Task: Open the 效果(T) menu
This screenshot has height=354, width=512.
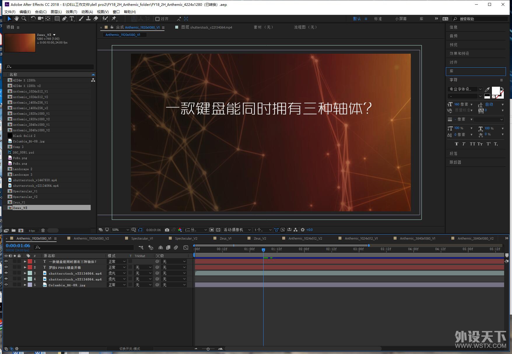Action: pyautogui.click(x=71, y=12)
